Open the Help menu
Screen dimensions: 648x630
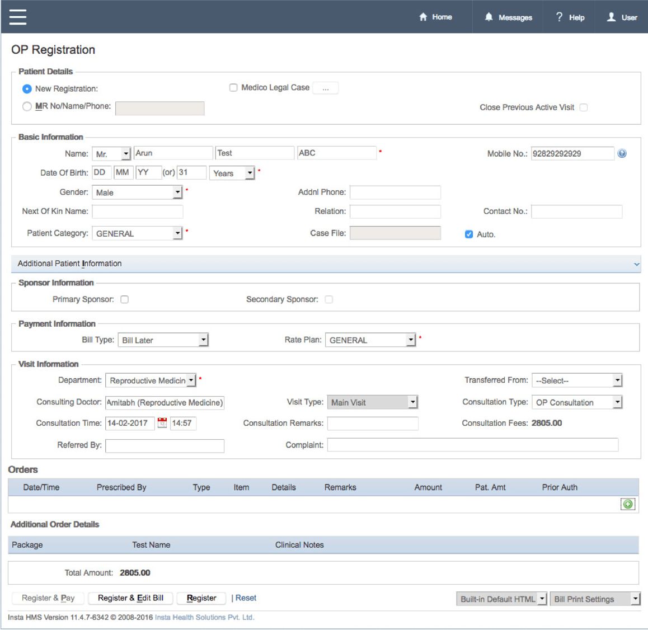[x=570, y=17]
